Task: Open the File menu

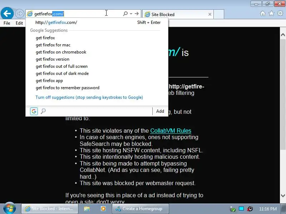Action: click(7, 23)
